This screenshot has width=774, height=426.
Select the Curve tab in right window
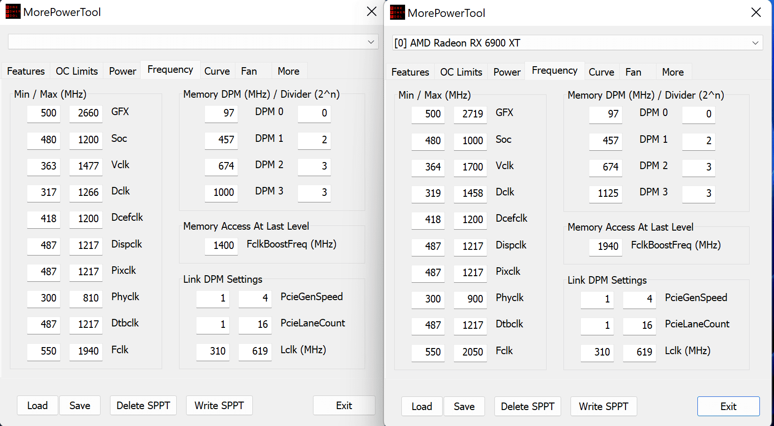click(602, 72)
